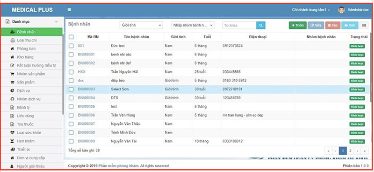
Task: Click the green Thêm add button
Action: coord(298,25)
